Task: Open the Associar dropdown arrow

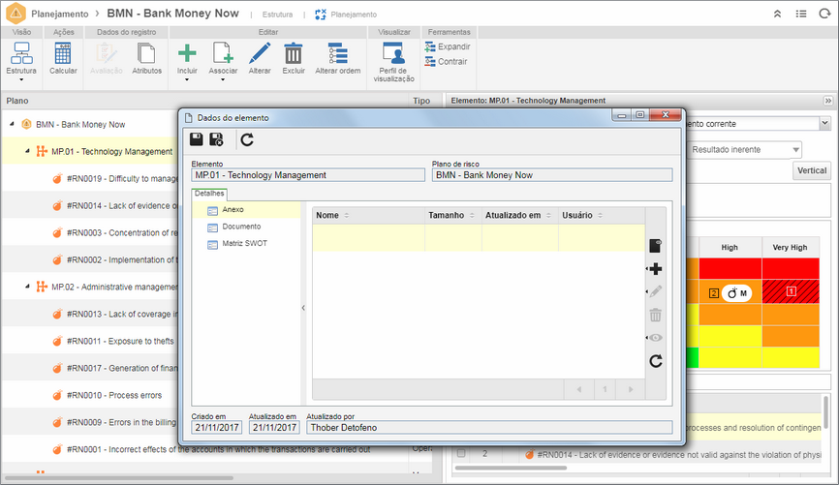Action: 223,79
